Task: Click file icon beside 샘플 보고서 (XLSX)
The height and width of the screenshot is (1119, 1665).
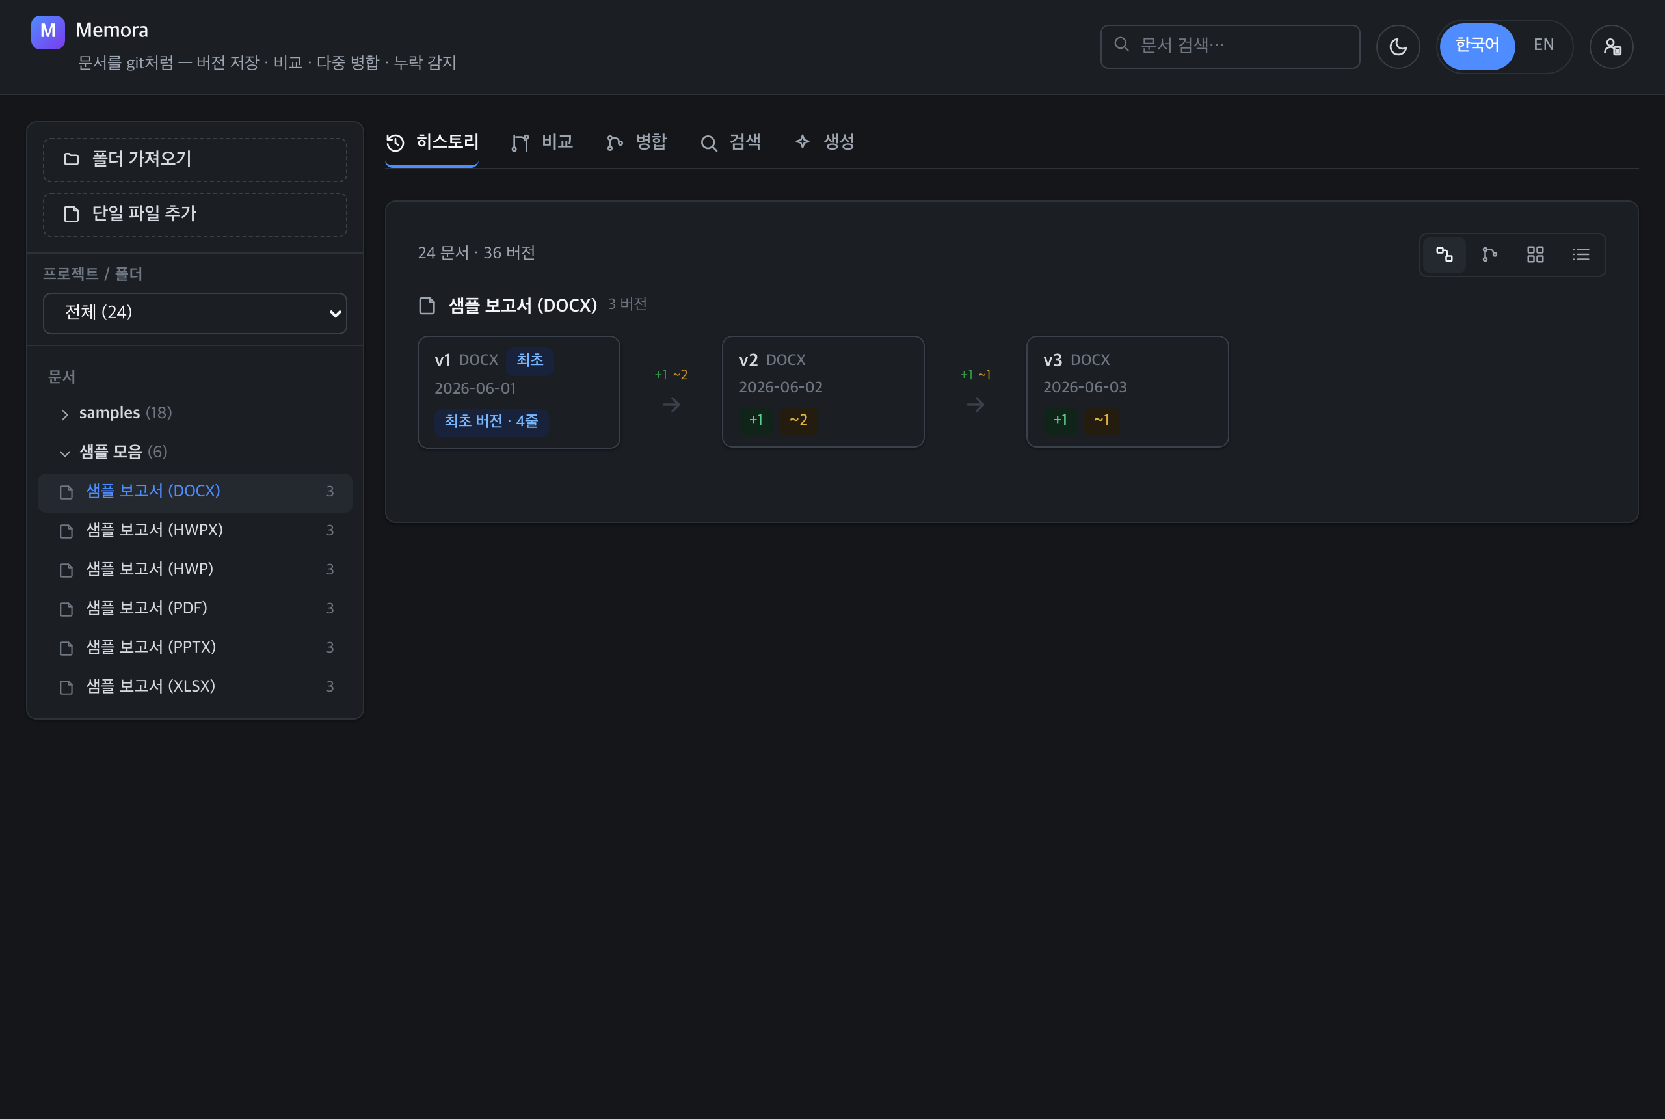Action: pos(66,687)
